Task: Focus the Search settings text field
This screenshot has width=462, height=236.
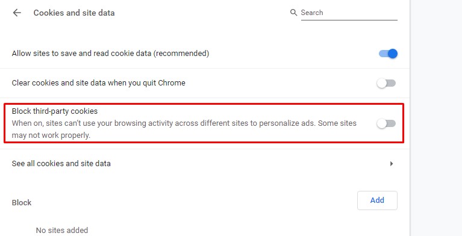Action: click(349, 13)
